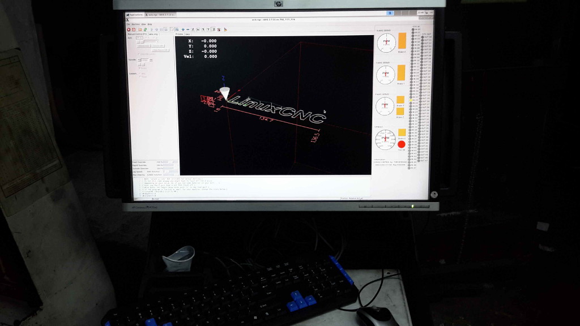Switch to side X view icon
The height and width of the screenshot is (326, 580).
(203, 29)
